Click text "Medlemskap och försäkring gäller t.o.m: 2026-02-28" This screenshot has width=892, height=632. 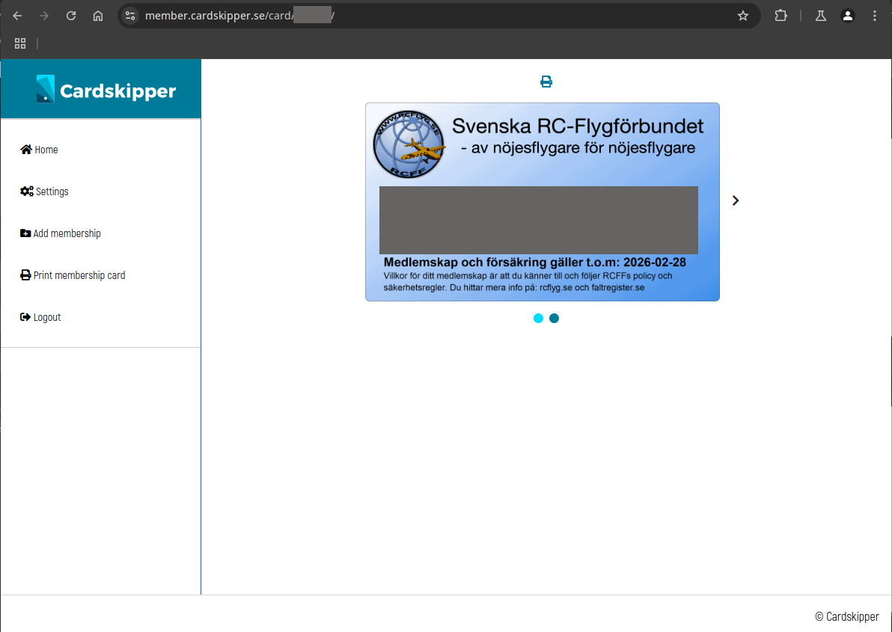click(x=535, y=262)
